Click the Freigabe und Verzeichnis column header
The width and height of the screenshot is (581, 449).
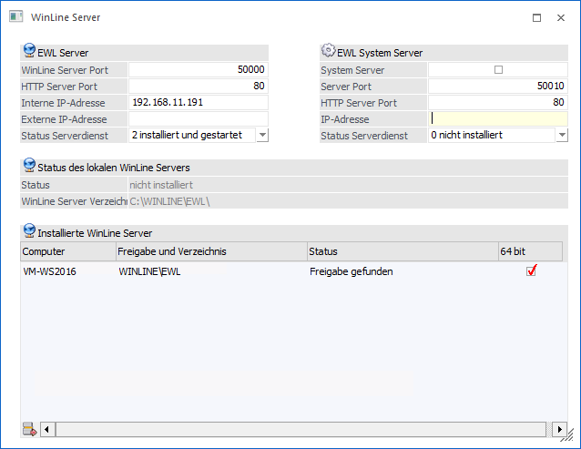209,250
